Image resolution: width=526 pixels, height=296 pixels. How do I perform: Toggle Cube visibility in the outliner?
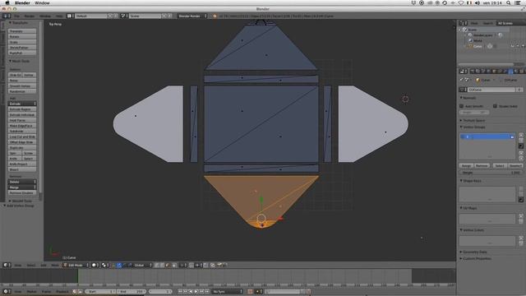(512, 46)
